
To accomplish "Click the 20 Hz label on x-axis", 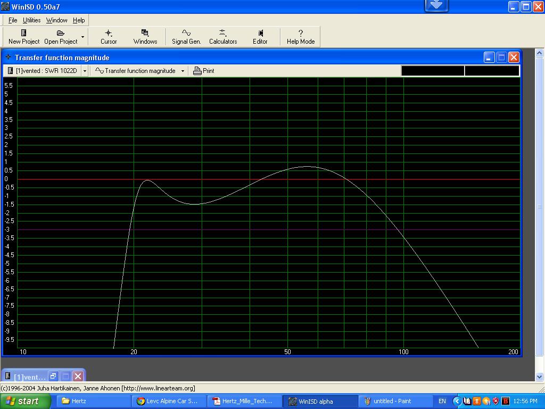I will click(x=134, y=351).
